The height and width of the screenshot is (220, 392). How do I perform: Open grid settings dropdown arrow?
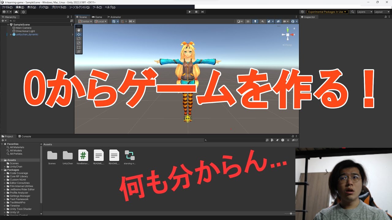118,21
